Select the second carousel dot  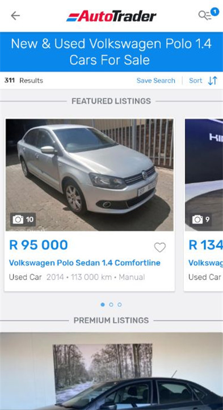111,305
